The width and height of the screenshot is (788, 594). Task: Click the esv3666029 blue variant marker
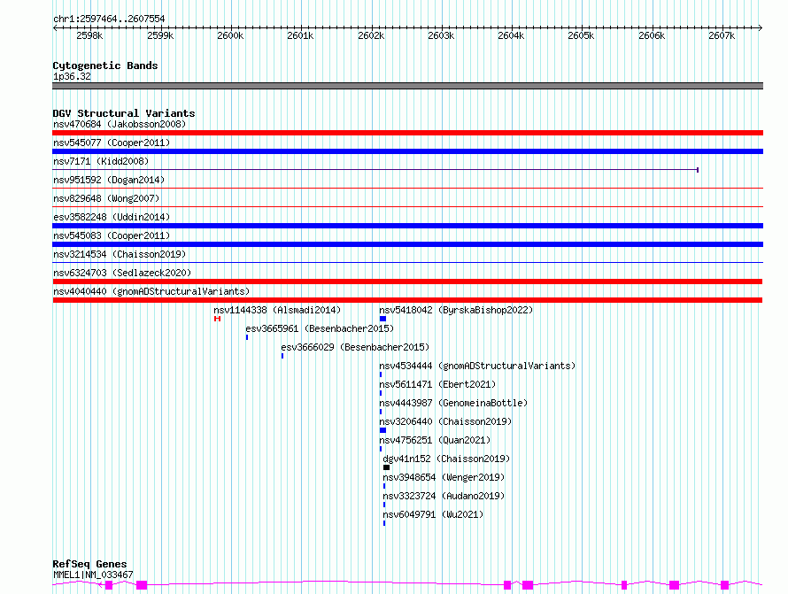point(282,356)
